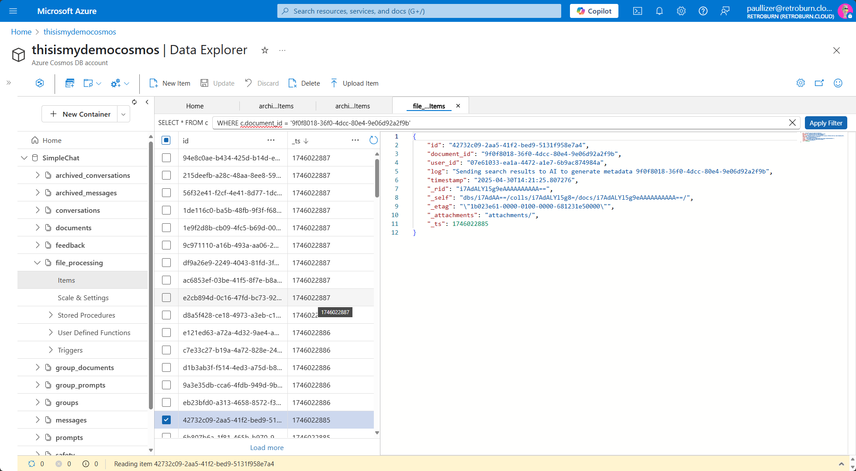
Task: Check the checkbox for item 94e8c0ae-b434-425d-b14d-e...
Action: (x=166, y=158)
